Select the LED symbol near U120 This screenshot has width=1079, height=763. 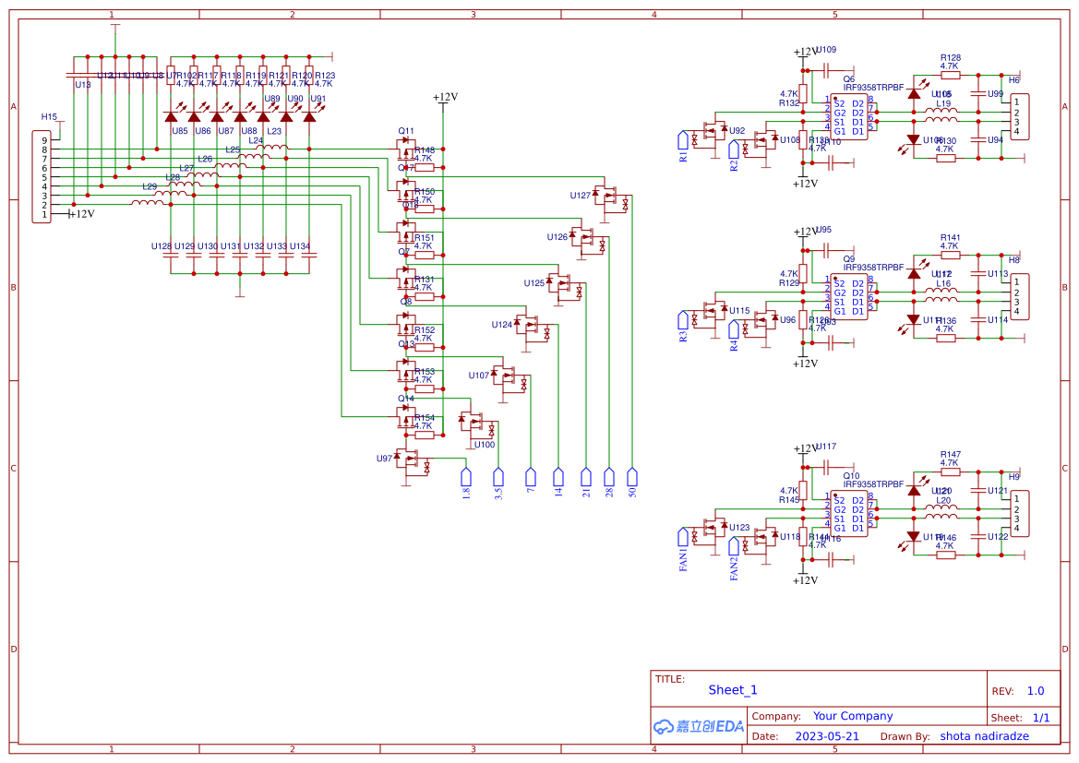coord(914,492)
